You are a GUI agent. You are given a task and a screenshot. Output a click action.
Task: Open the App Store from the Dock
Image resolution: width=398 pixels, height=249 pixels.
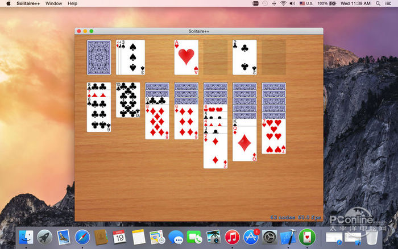(251, 237)
